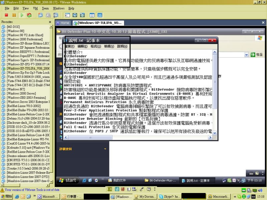The width and height of the screenshot is (267, 200).
Task: Open Notepad 編輯(E) menu
Action: click(82, 46)
